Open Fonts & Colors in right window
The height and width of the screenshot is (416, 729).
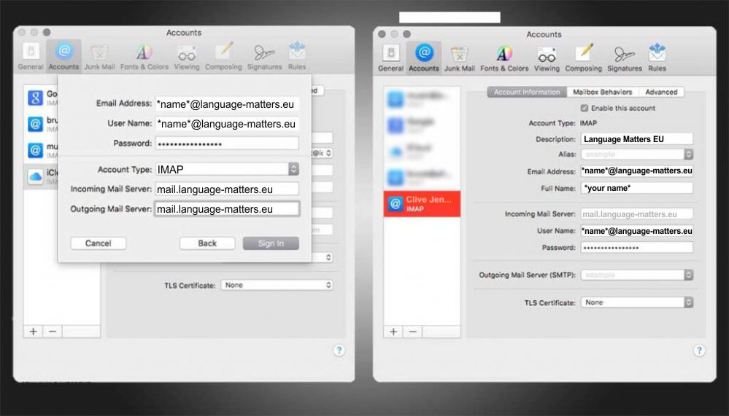504,58
